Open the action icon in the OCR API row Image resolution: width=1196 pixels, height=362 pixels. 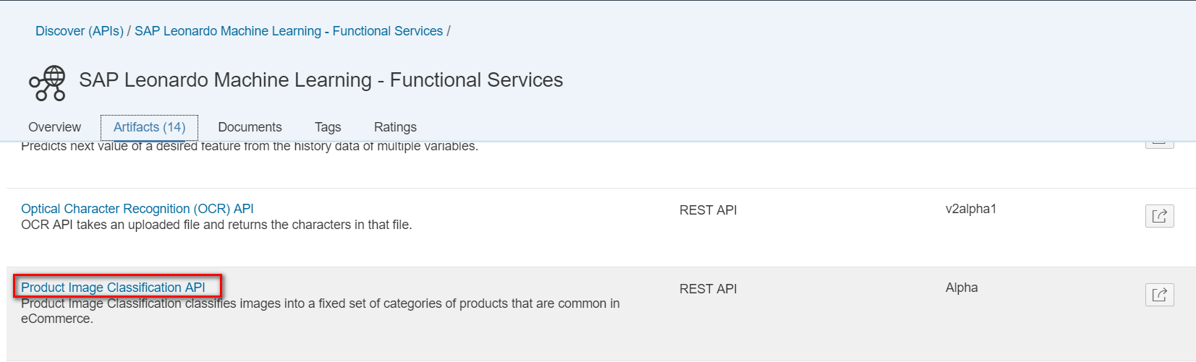[1159, 216]
